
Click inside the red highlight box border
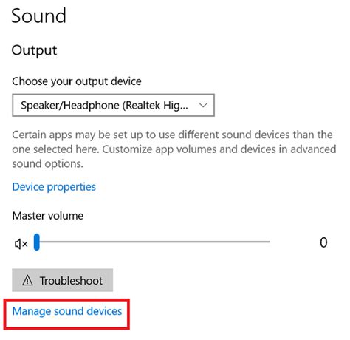pos(66,314)
